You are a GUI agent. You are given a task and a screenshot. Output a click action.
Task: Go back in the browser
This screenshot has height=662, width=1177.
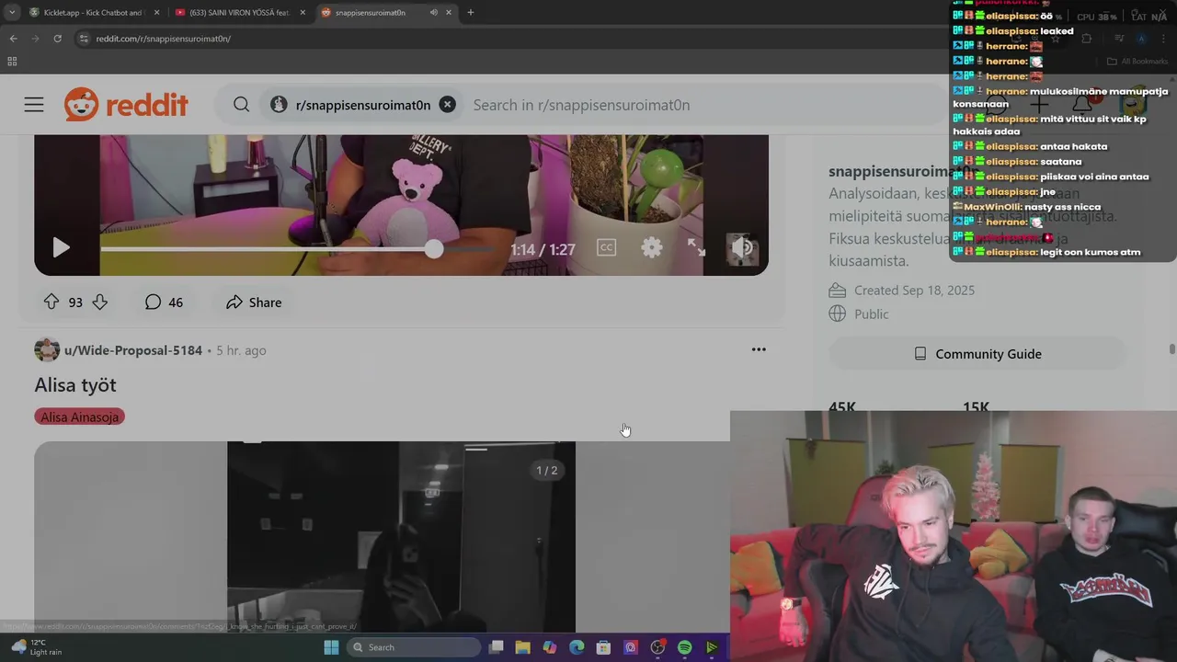[13, 39]
